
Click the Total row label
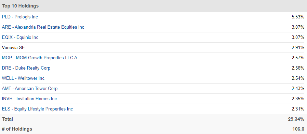(8, 119)
